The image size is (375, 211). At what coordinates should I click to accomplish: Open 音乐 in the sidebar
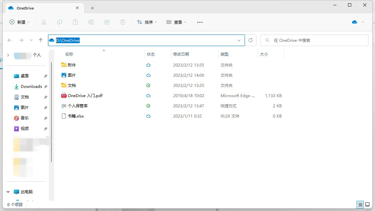tap(25, 118)
